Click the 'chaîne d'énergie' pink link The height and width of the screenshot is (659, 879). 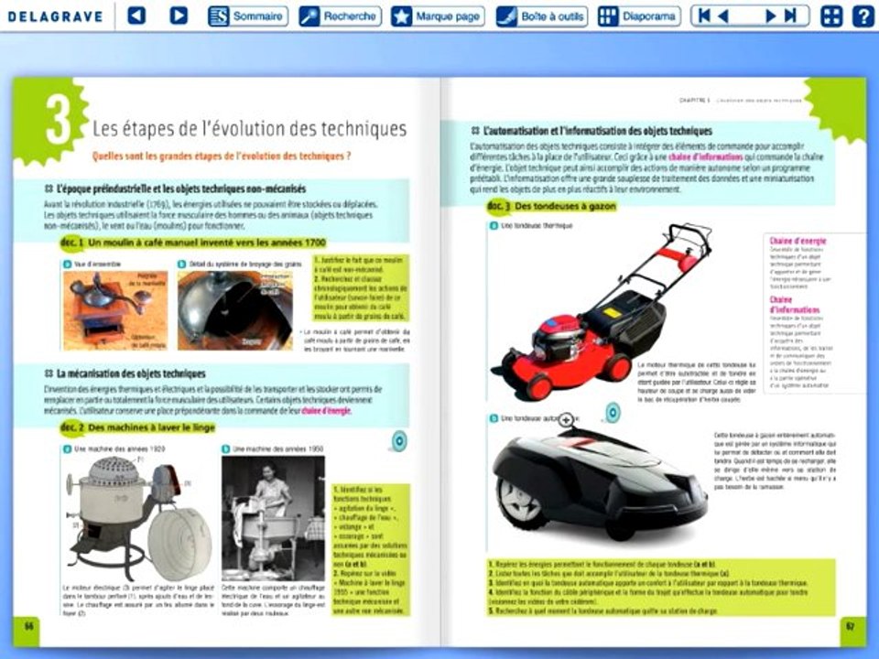coord(326,411)
